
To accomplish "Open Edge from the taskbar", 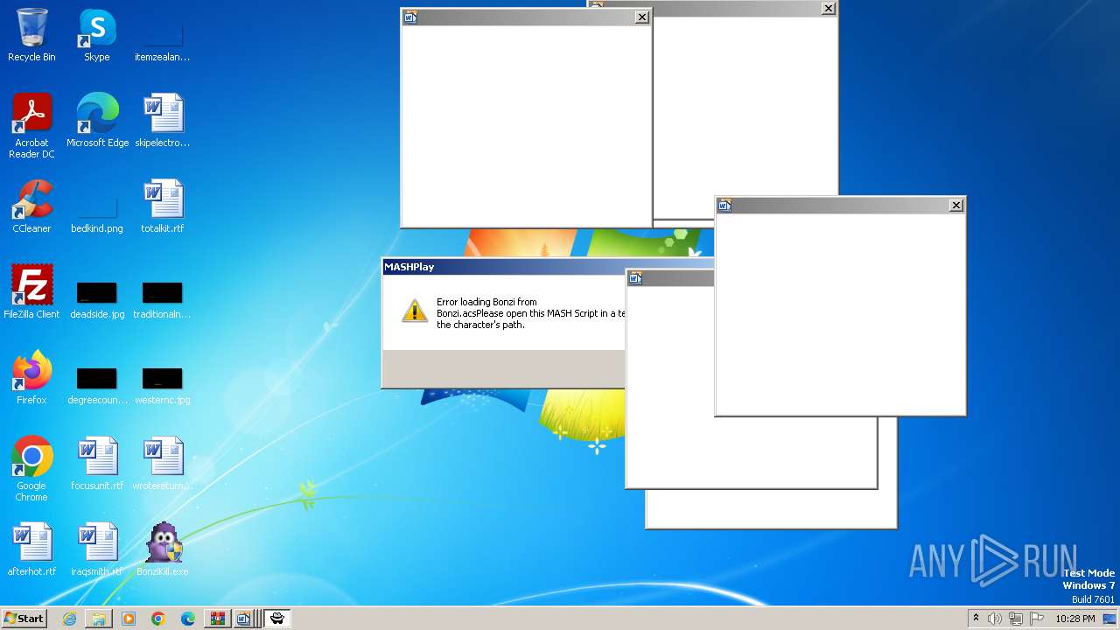I will point(188,619).
